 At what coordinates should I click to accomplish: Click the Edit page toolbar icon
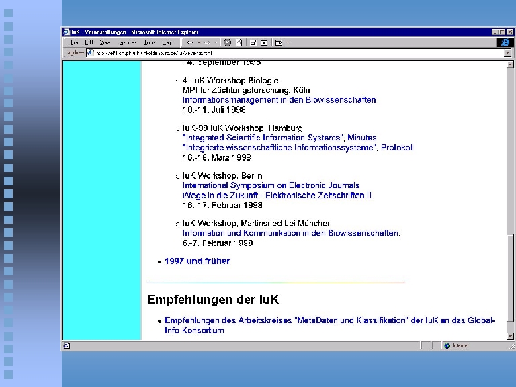[x=279, y=42]
